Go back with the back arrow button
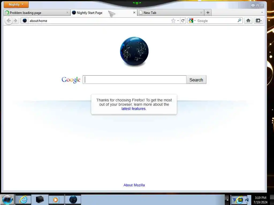The image size is (274, 205). coord(9,21)
